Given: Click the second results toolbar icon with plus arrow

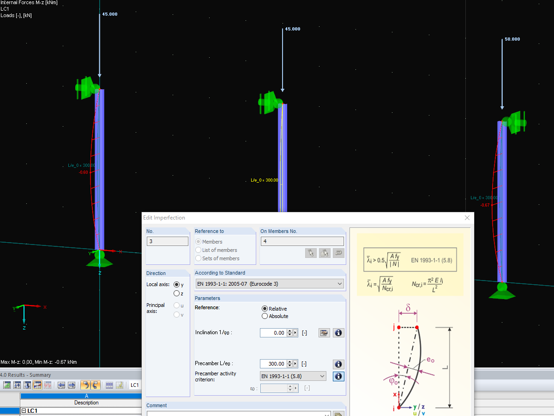Looking at the screenshot, I should [x=17, y=385].
